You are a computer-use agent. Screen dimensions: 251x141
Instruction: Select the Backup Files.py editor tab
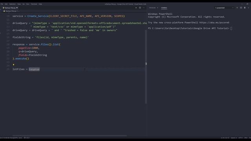click(x=10, y=8)
